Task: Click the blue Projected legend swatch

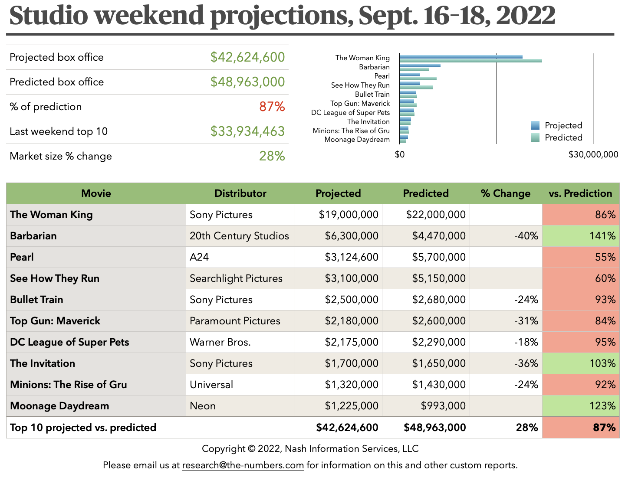Action: [535, 126]
